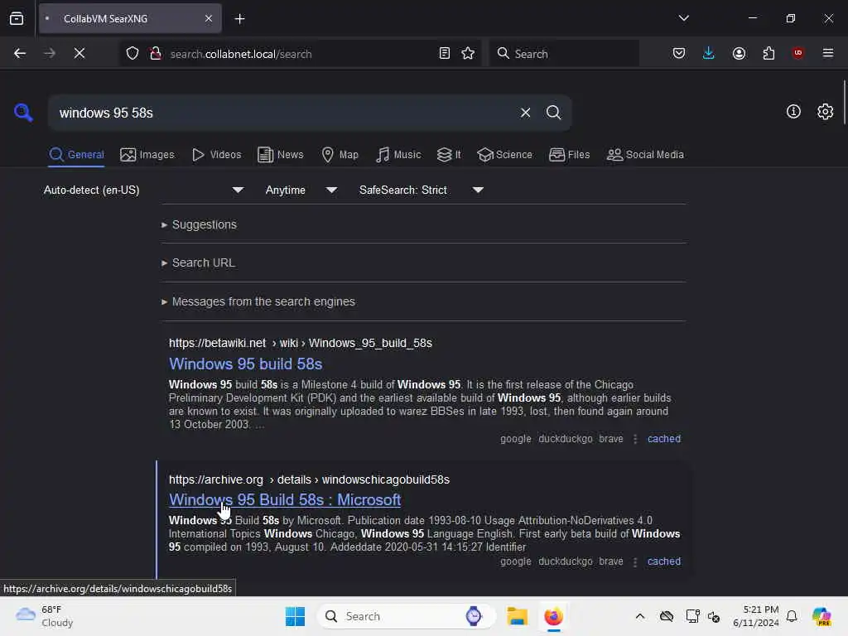Viewport: 848px width, 636px height.
Task: Submit the search with magnifier button
Action: coord(554,113)
